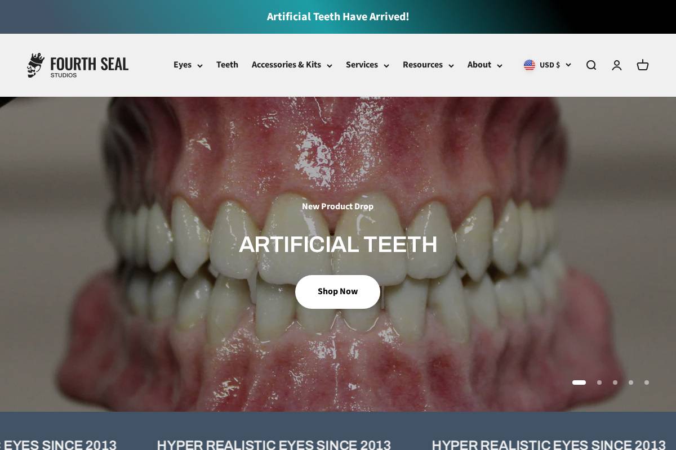Select the third slide progress dot
Screen dimensions: 676x450
point(615,382)
